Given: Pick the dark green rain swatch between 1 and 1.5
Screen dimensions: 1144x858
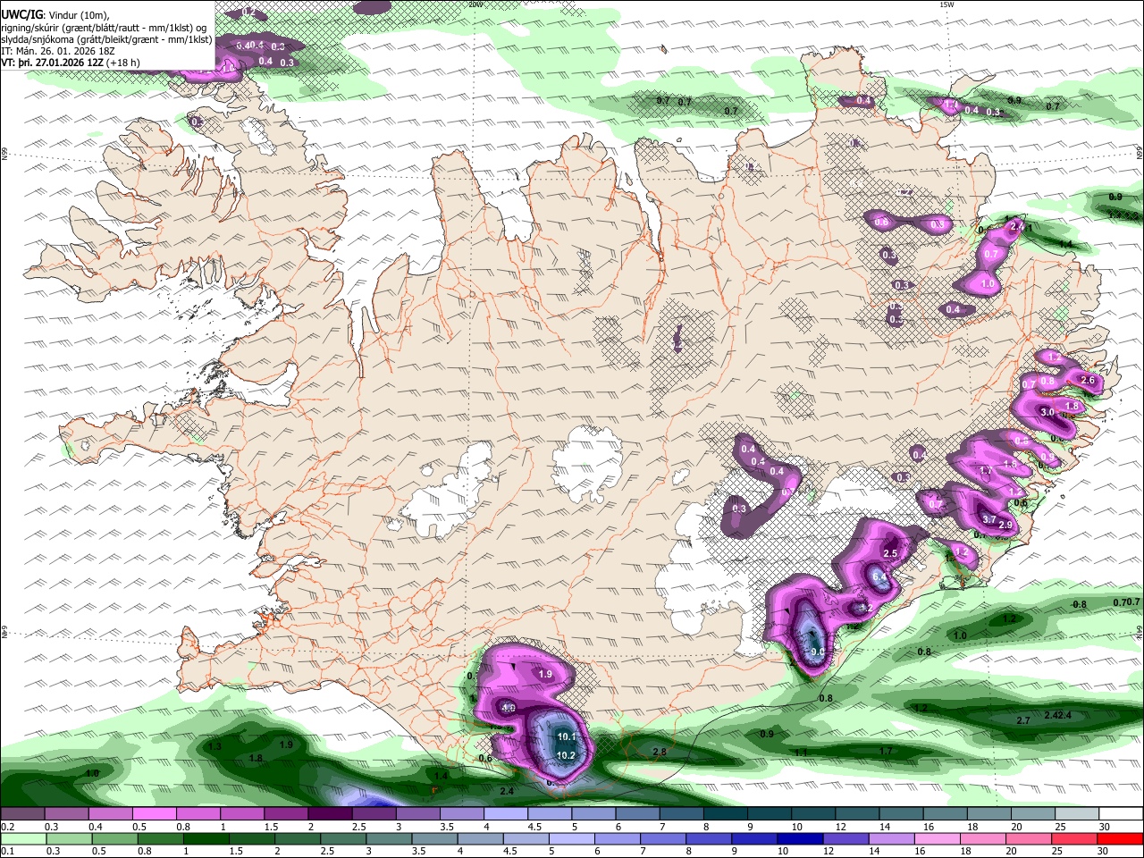Looking at the screenshot, I should (x=206, y=838).
